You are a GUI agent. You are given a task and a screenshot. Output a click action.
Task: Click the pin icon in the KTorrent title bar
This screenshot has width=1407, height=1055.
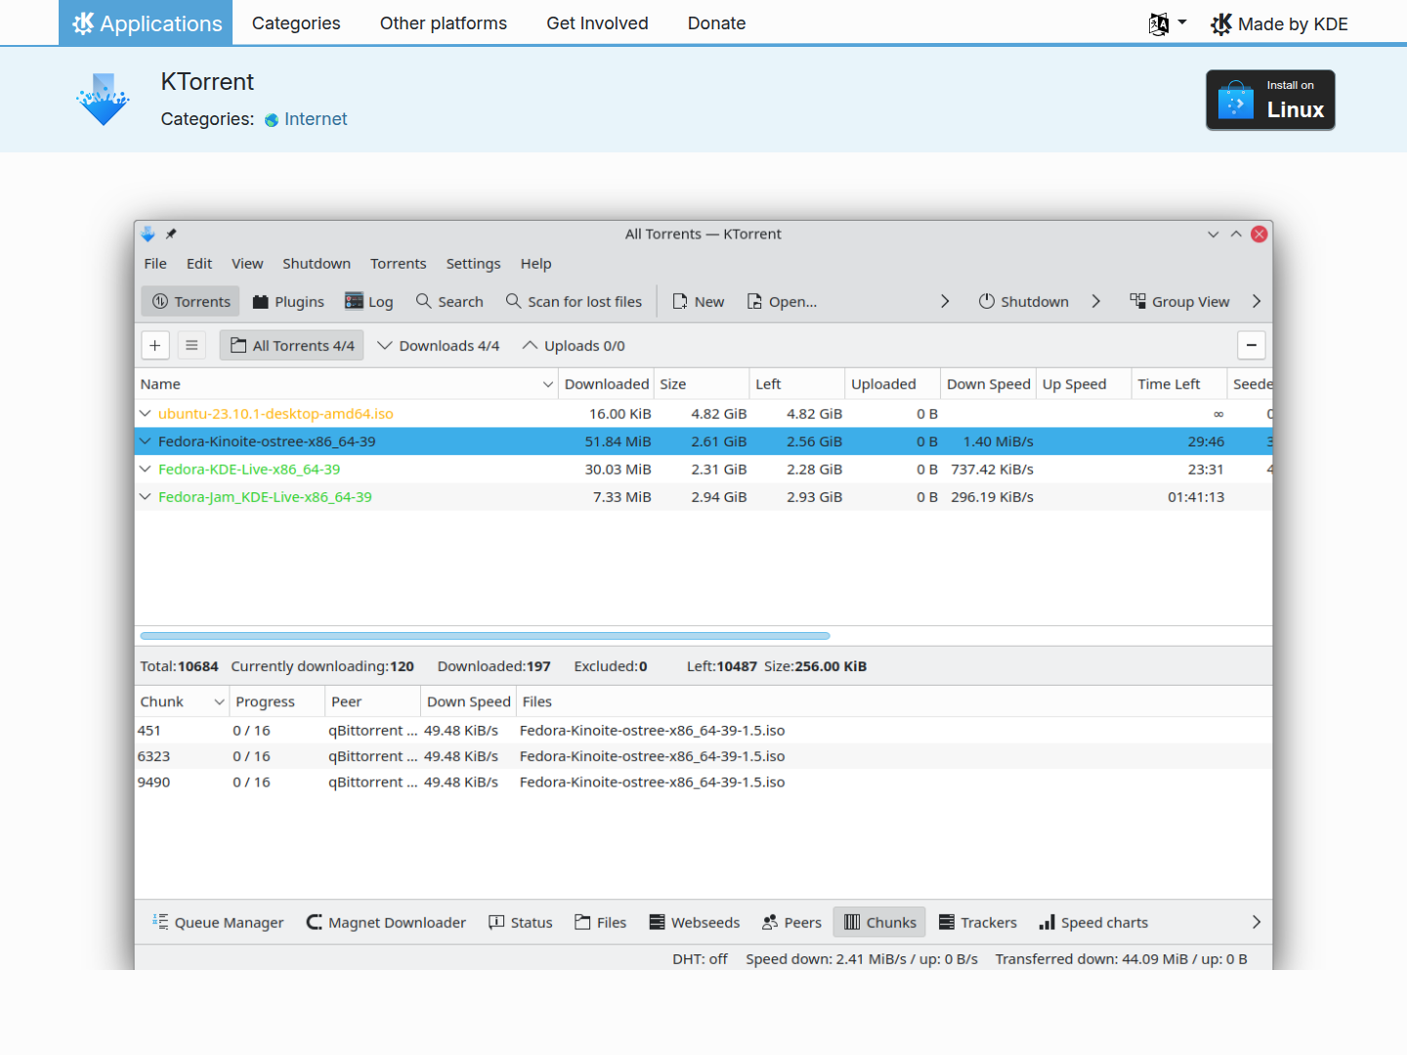click(171, 234)
